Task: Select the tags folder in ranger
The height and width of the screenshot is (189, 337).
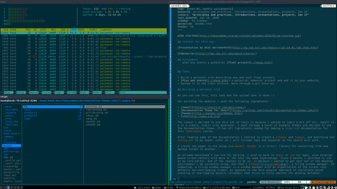Action: [53, 119]
